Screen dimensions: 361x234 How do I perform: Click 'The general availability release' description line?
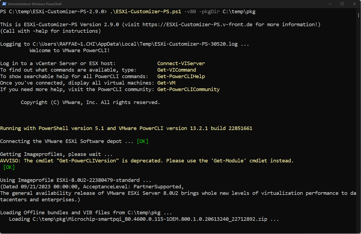tap(178, 193)
